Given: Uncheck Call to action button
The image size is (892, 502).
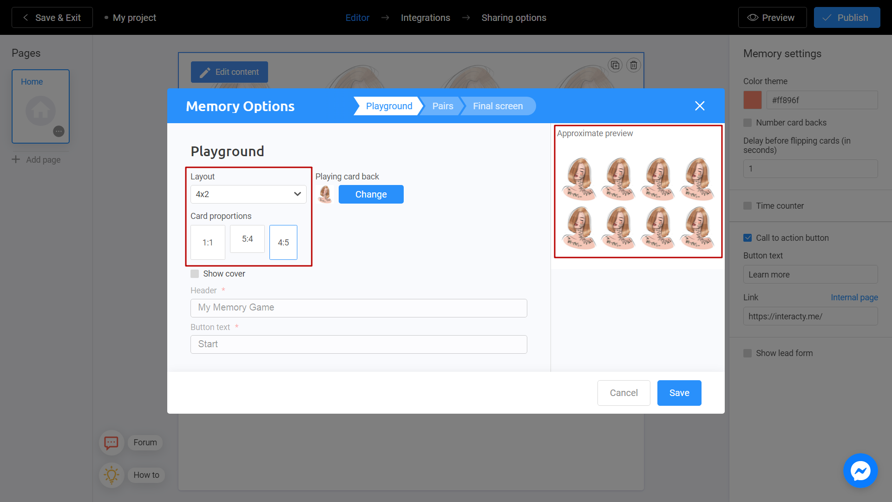Looking at the screenshot, I should pyautogui.click(x=748, y=238).
